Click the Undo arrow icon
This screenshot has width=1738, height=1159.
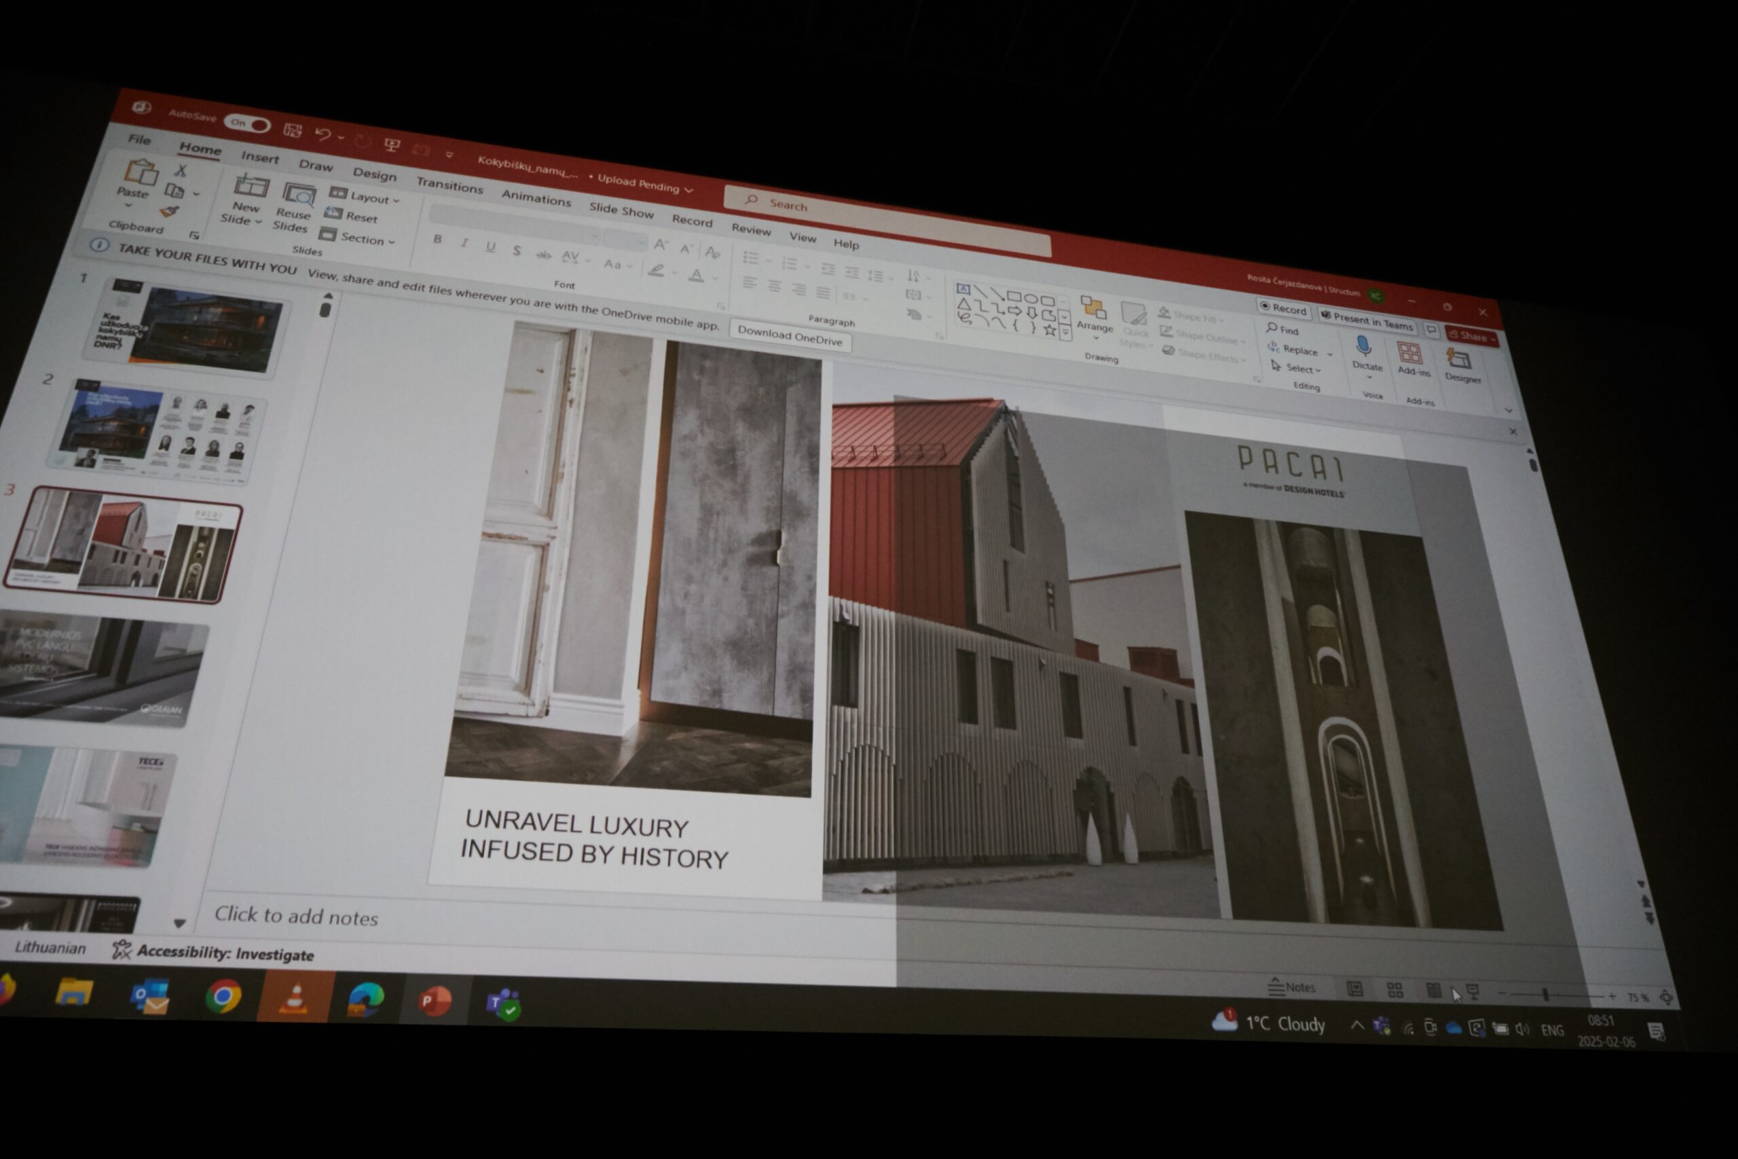[322, 134]
